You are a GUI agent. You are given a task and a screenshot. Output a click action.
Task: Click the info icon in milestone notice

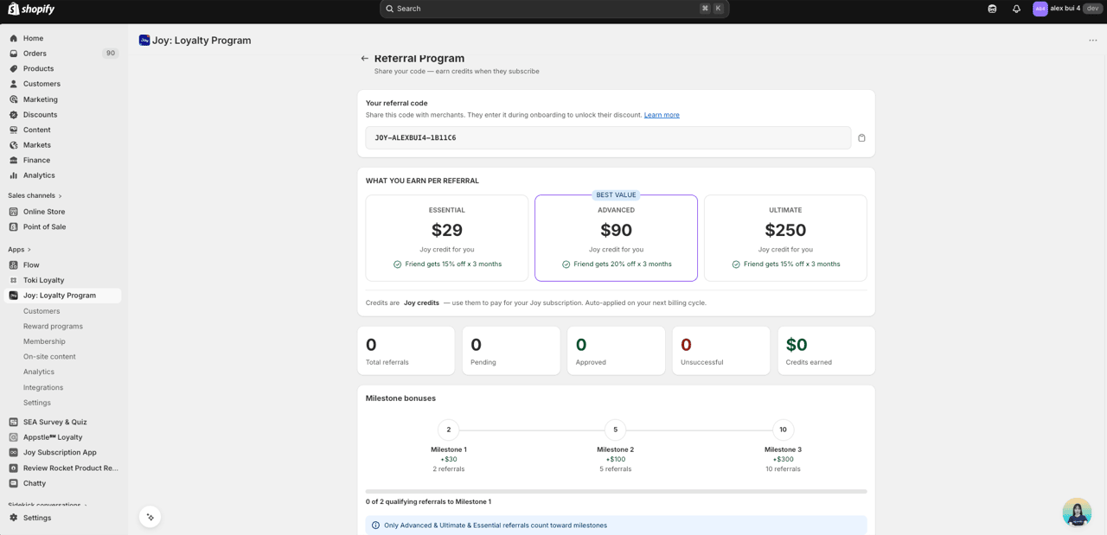(375, 525)
